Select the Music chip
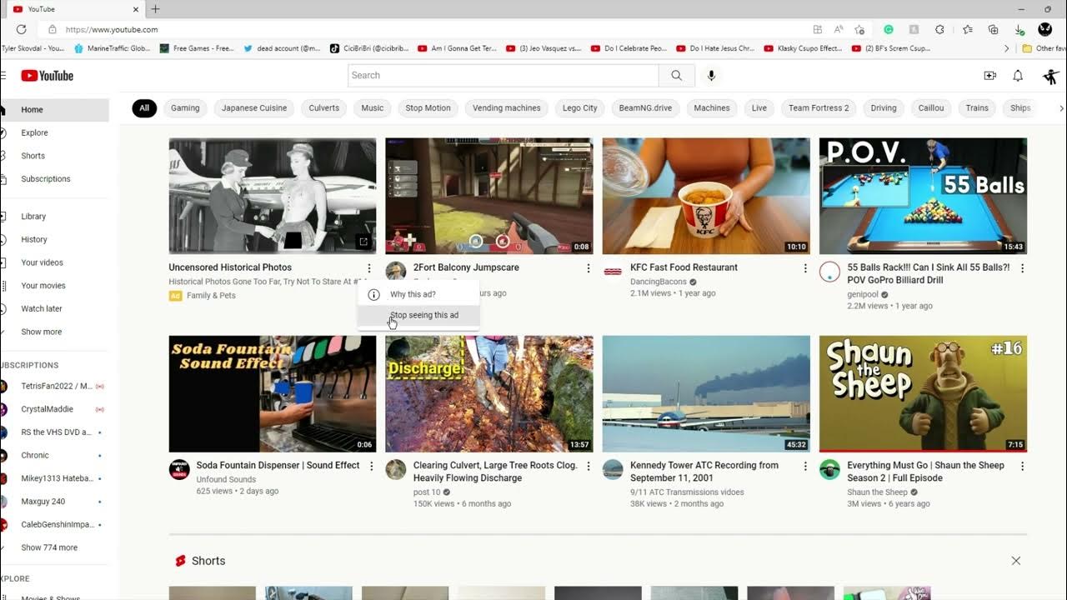Screen dimensions: 1067x600 coord(373,108)
